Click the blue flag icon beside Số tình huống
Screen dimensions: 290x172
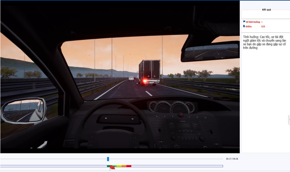click(x=244, y=22)
